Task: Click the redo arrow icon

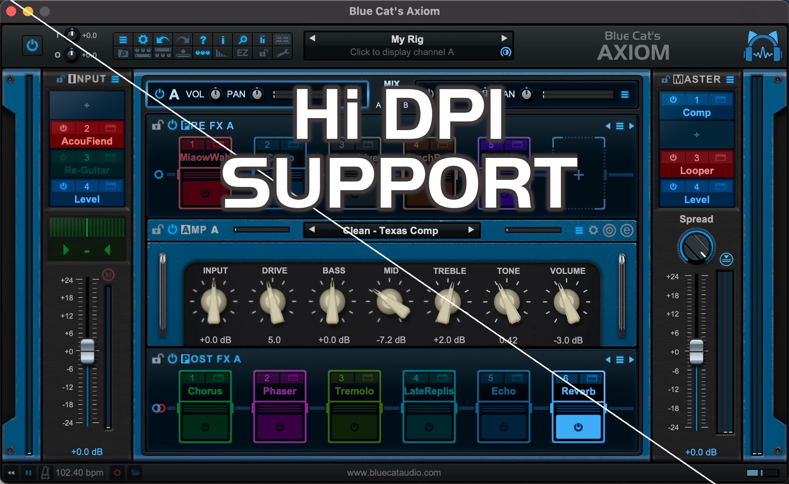Action: pyautogui.click(x=182, y=40)
